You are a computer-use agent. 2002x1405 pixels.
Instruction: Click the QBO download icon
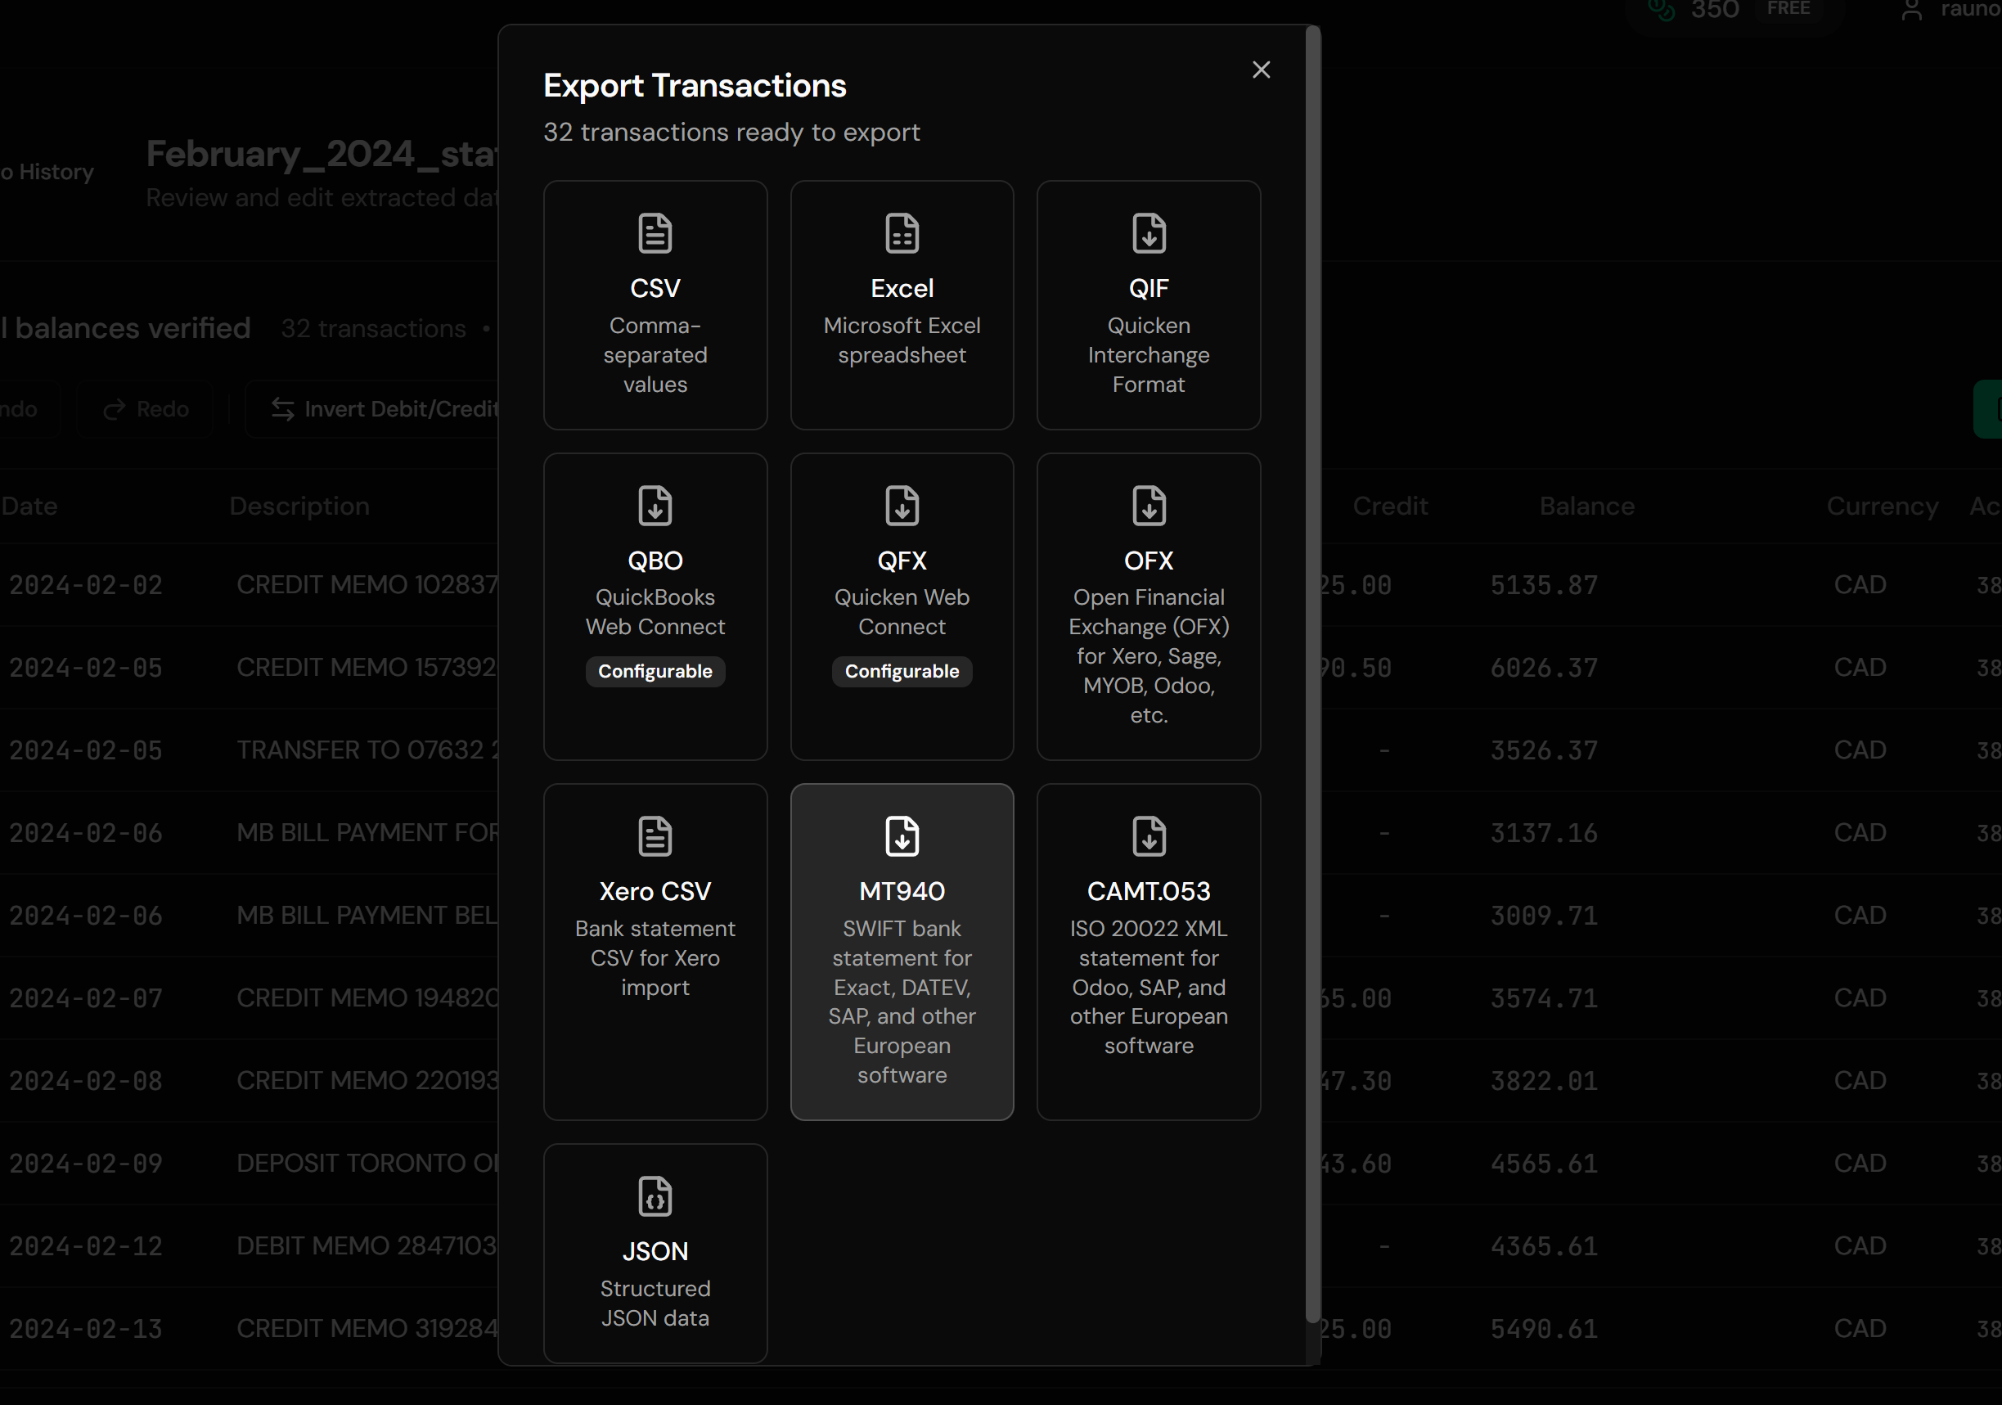click(655, 505)
